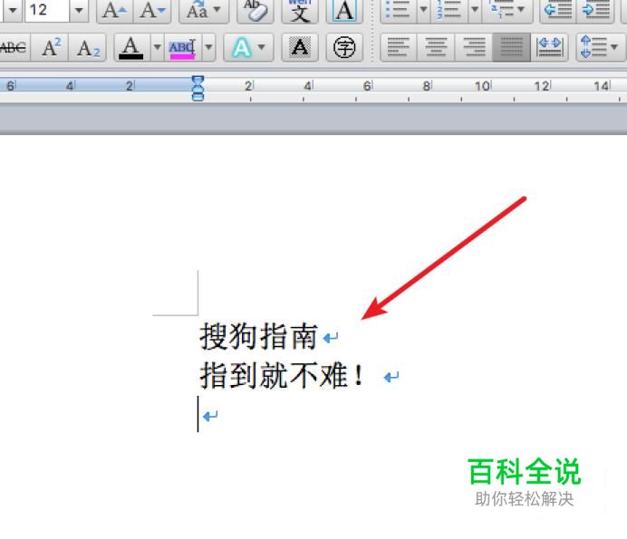The image size is (627, 539).
Task: Place cursor on the empty third line
Action: coord(207,415)
